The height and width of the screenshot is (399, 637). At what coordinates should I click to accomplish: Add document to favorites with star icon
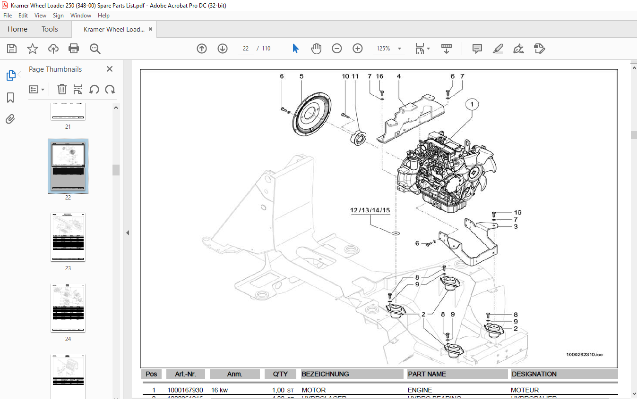(32, 49)
